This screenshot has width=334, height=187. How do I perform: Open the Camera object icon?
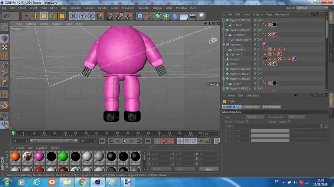click(x=193, y=16)
